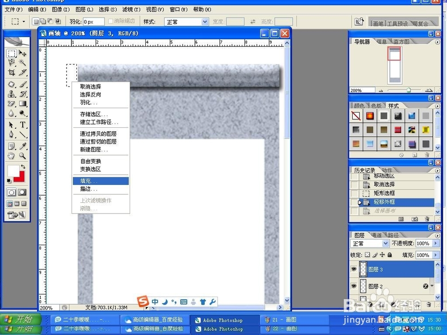Select the Gradient tool

tap(22, 104)
